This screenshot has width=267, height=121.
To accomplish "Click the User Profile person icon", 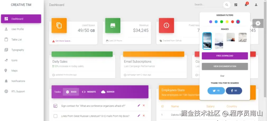I will click(6, 29).
